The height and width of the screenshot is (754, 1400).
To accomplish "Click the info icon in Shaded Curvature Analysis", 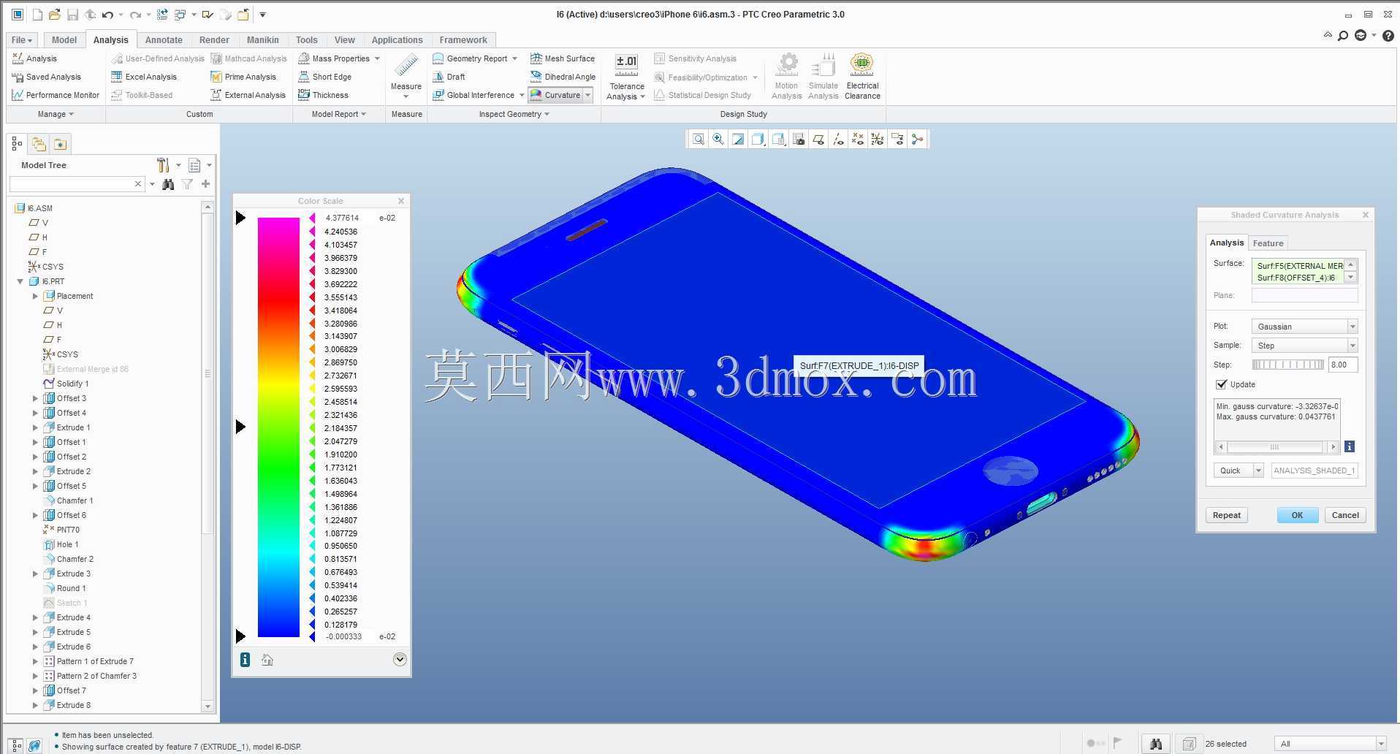I will 1350,446.
